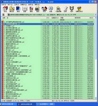Click the 测试 (Test) toolbar icon
98x106 pixels.
(x=18, y=9)
